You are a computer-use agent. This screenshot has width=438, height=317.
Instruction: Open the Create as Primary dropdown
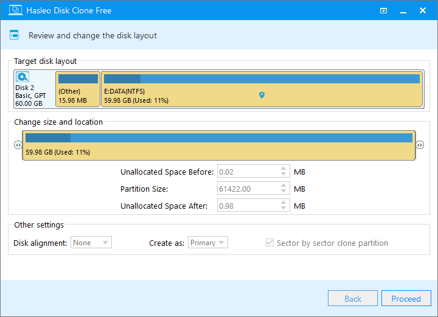click(208, 242)
